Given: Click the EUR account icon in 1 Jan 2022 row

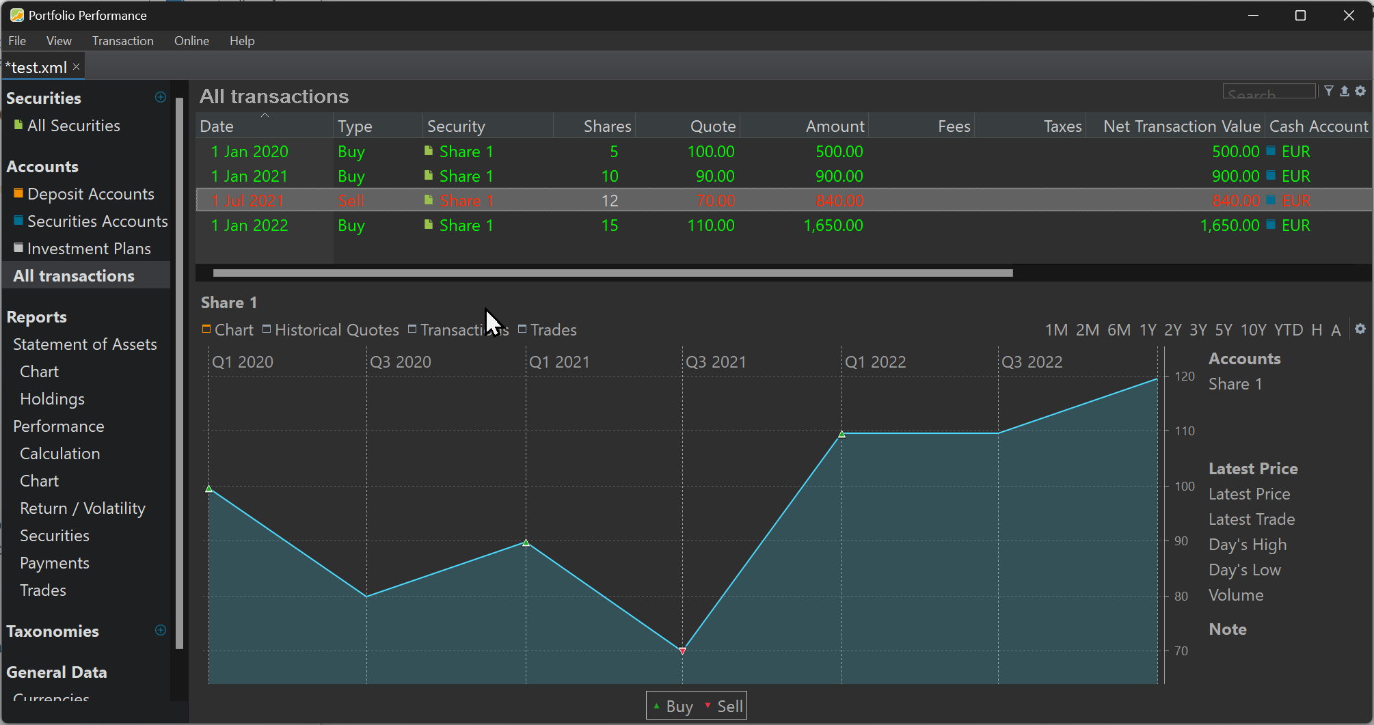Looking at the screenshot, I should [x=1271, y=225].
